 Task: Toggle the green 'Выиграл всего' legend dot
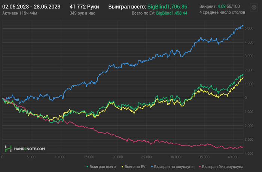pyautogui.click(x=87, y=167)
